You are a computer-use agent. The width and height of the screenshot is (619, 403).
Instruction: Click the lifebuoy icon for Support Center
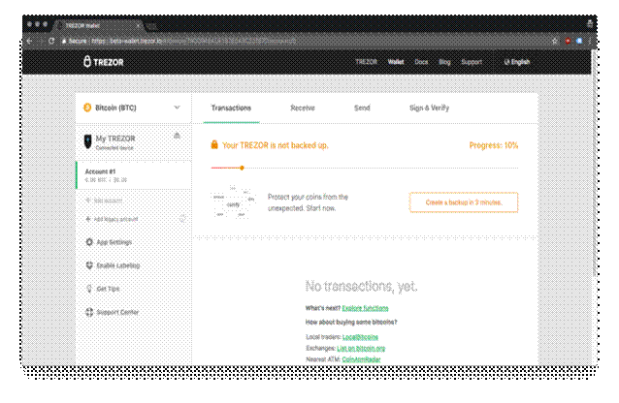89,312
